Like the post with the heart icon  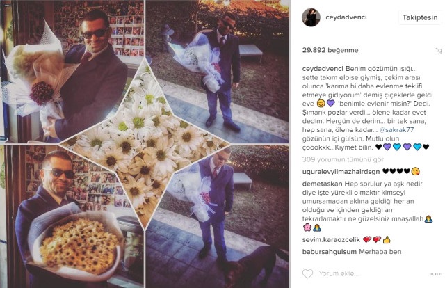click(307, 273)
